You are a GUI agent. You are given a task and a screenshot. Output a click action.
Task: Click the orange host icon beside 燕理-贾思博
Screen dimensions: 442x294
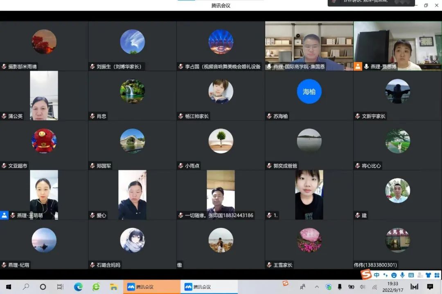[358, 66]
